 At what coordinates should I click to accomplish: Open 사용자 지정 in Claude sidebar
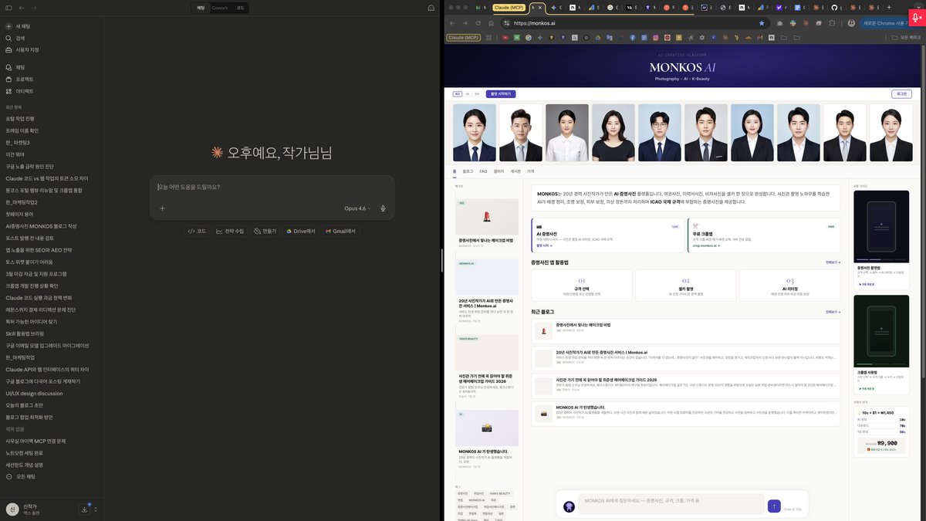point(22,49)
